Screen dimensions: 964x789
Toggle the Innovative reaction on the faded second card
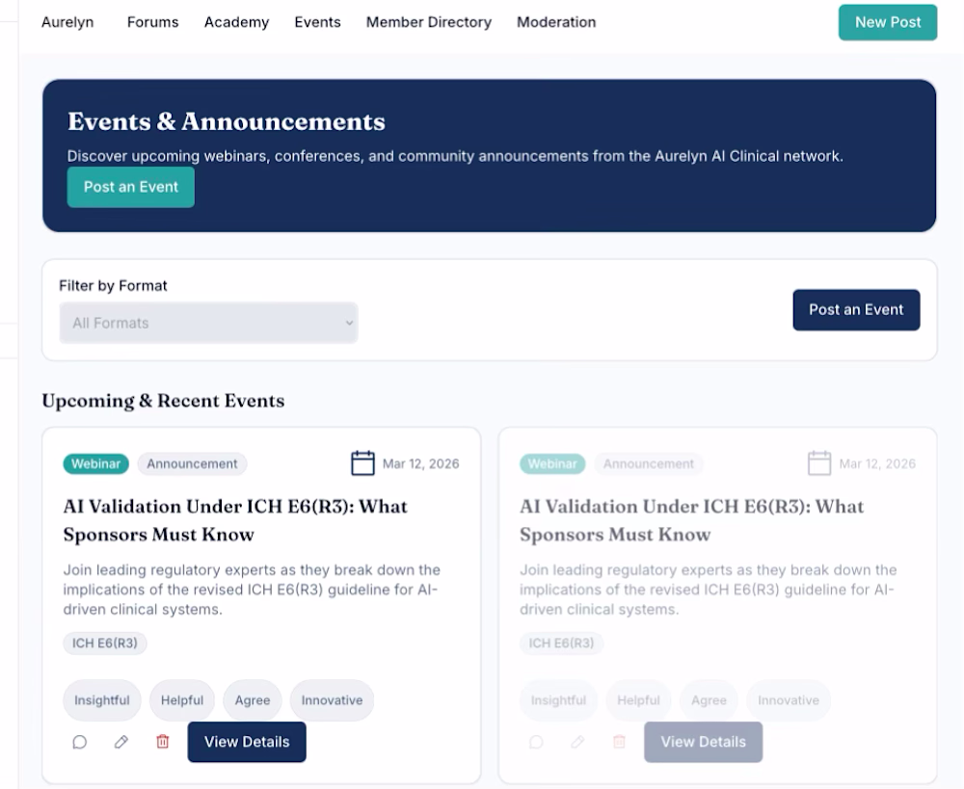point(789,700)
